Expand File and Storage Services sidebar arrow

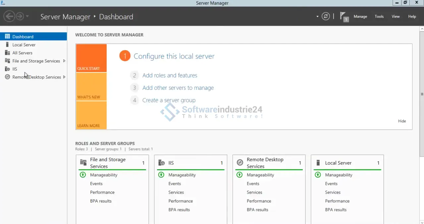64,61
